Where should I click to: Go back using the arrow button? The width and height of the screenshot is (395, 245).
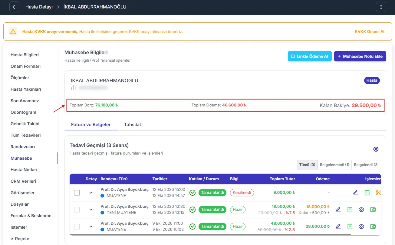tap(15, 7)
